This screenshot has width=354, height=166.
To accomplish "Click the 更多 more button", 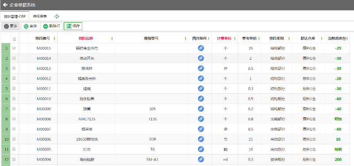I will [11, 26].
